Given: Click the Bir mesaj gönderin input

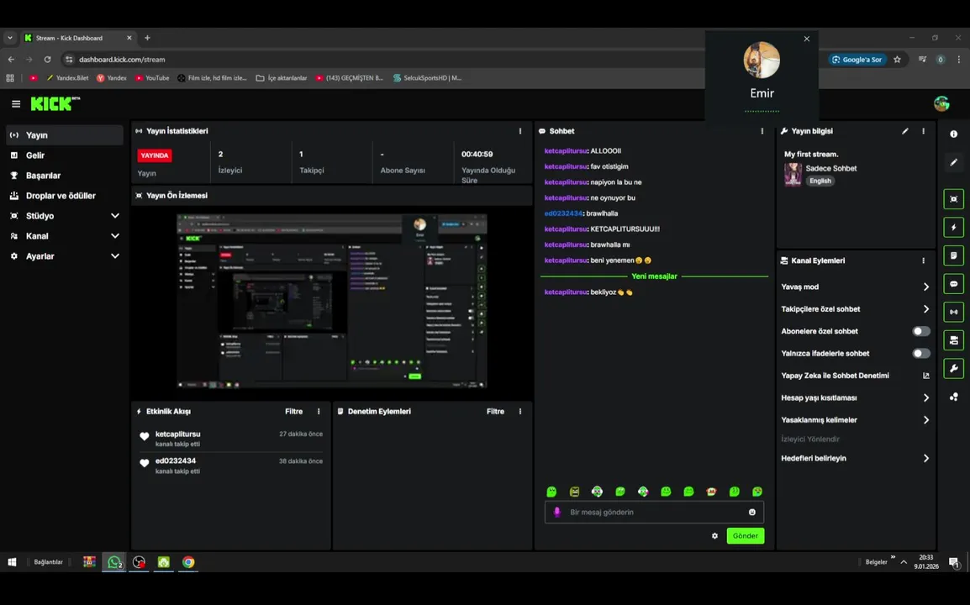Looking at the screenshot, I should coord(654,513).
